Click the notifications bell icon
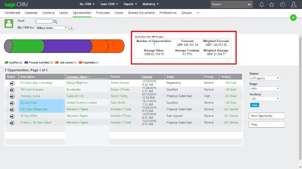 pos(262,5)
